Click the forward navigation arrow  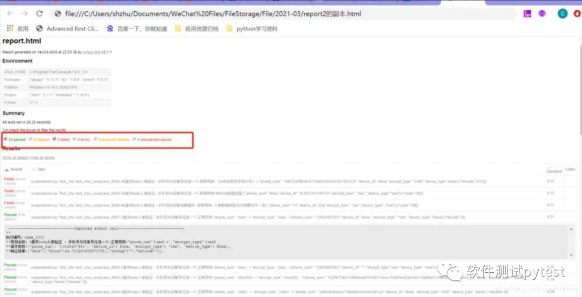coord(25,14)
